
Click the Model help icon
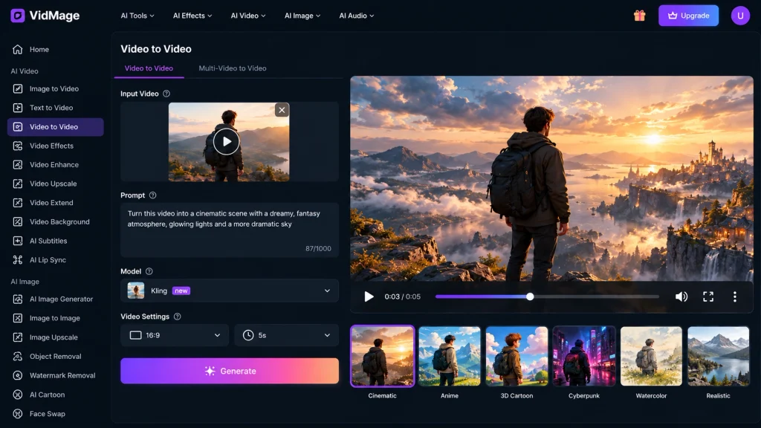(x=149, y=271)
